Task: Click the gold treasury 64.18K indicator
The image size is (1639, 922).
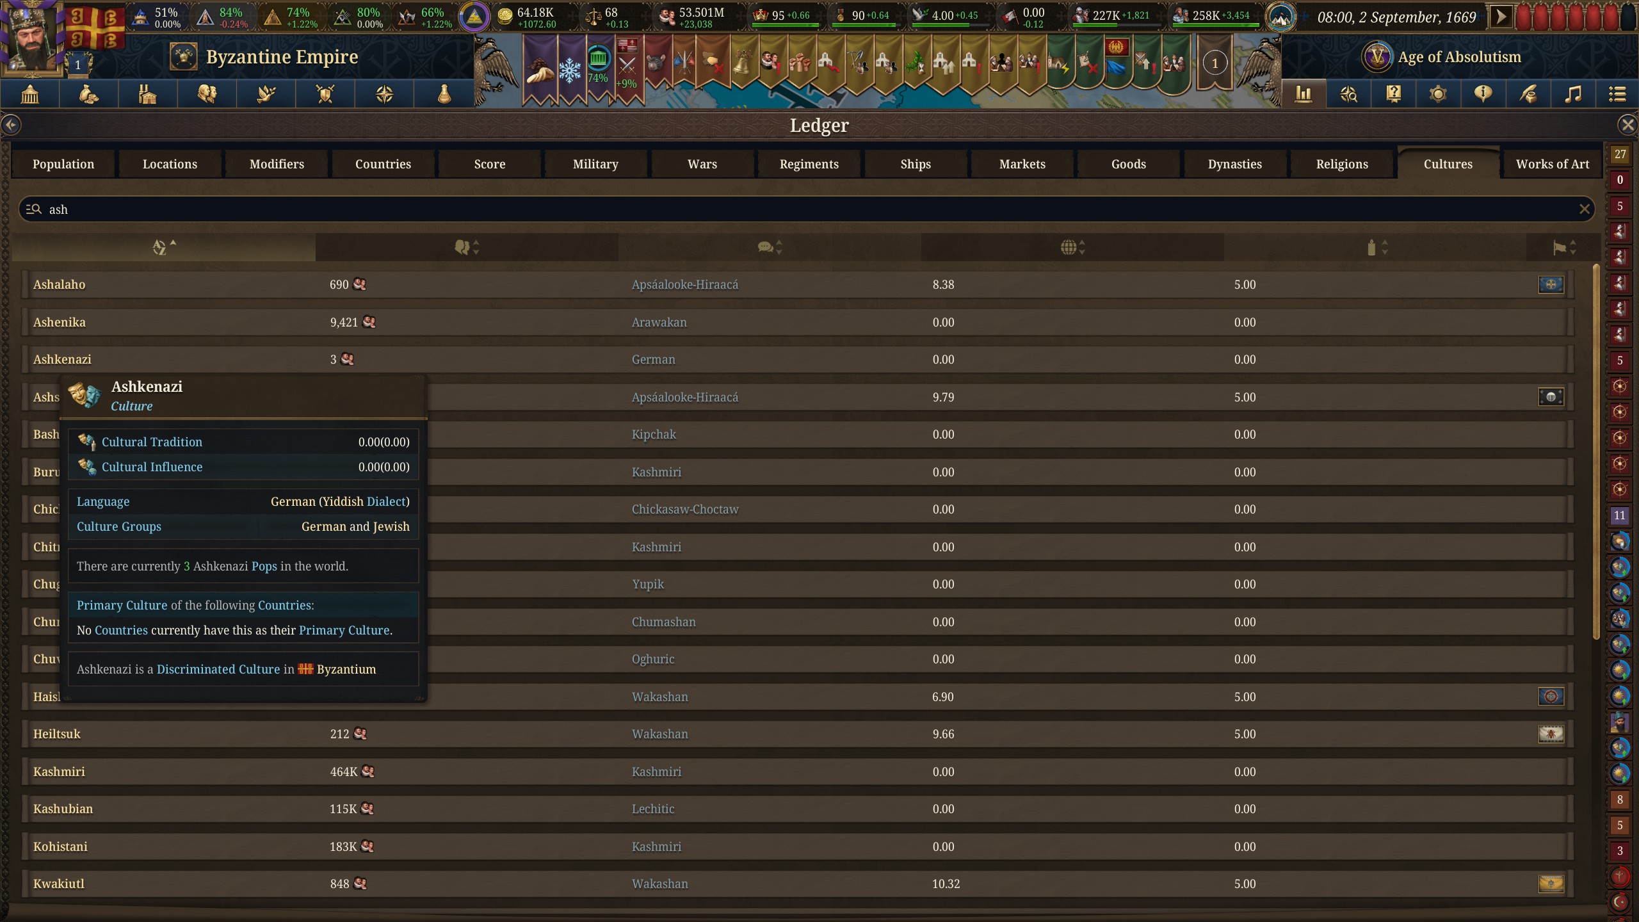Action: click(528, 17)
